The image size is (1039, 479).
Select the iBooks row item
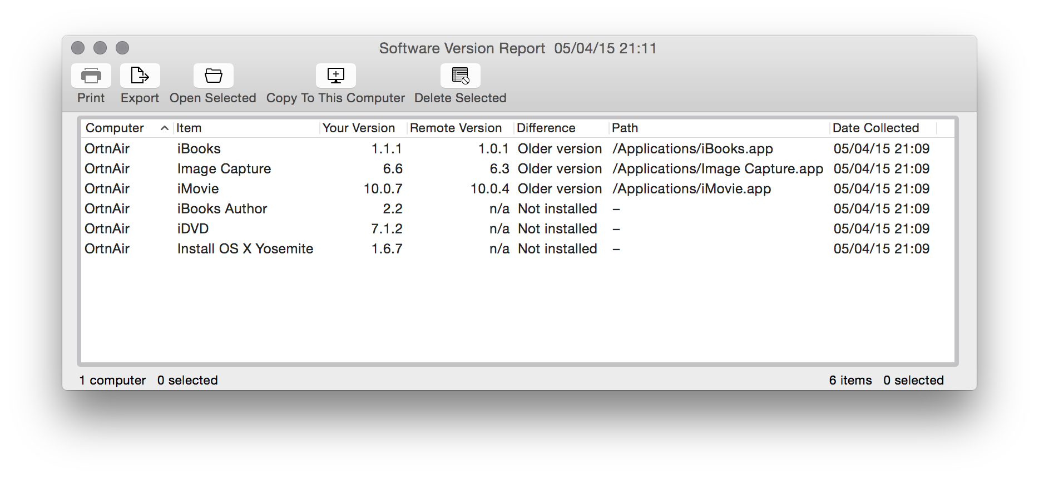tap(199, 149)
